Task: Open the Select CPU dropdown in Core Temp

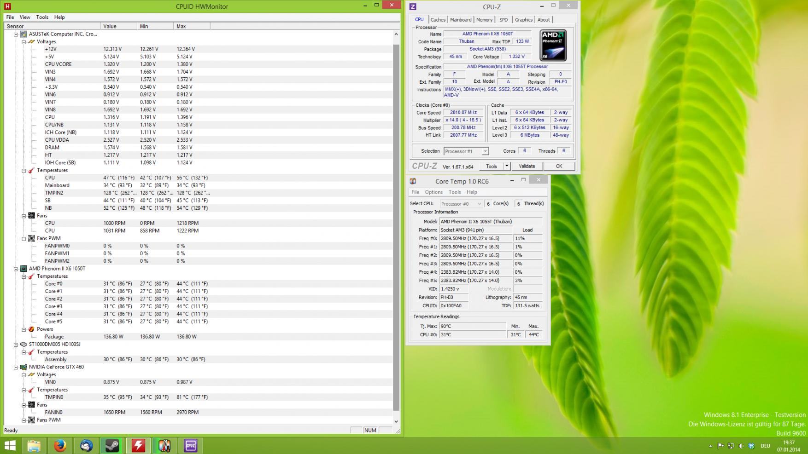Action: (461, 204)
